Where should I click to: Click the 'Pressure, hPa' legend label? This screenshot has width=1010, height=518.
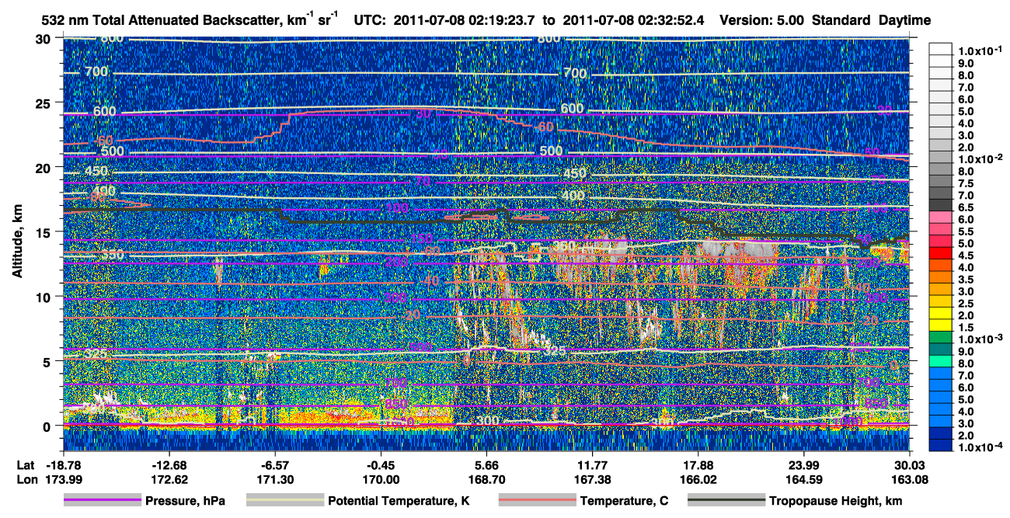pos(185,501)
